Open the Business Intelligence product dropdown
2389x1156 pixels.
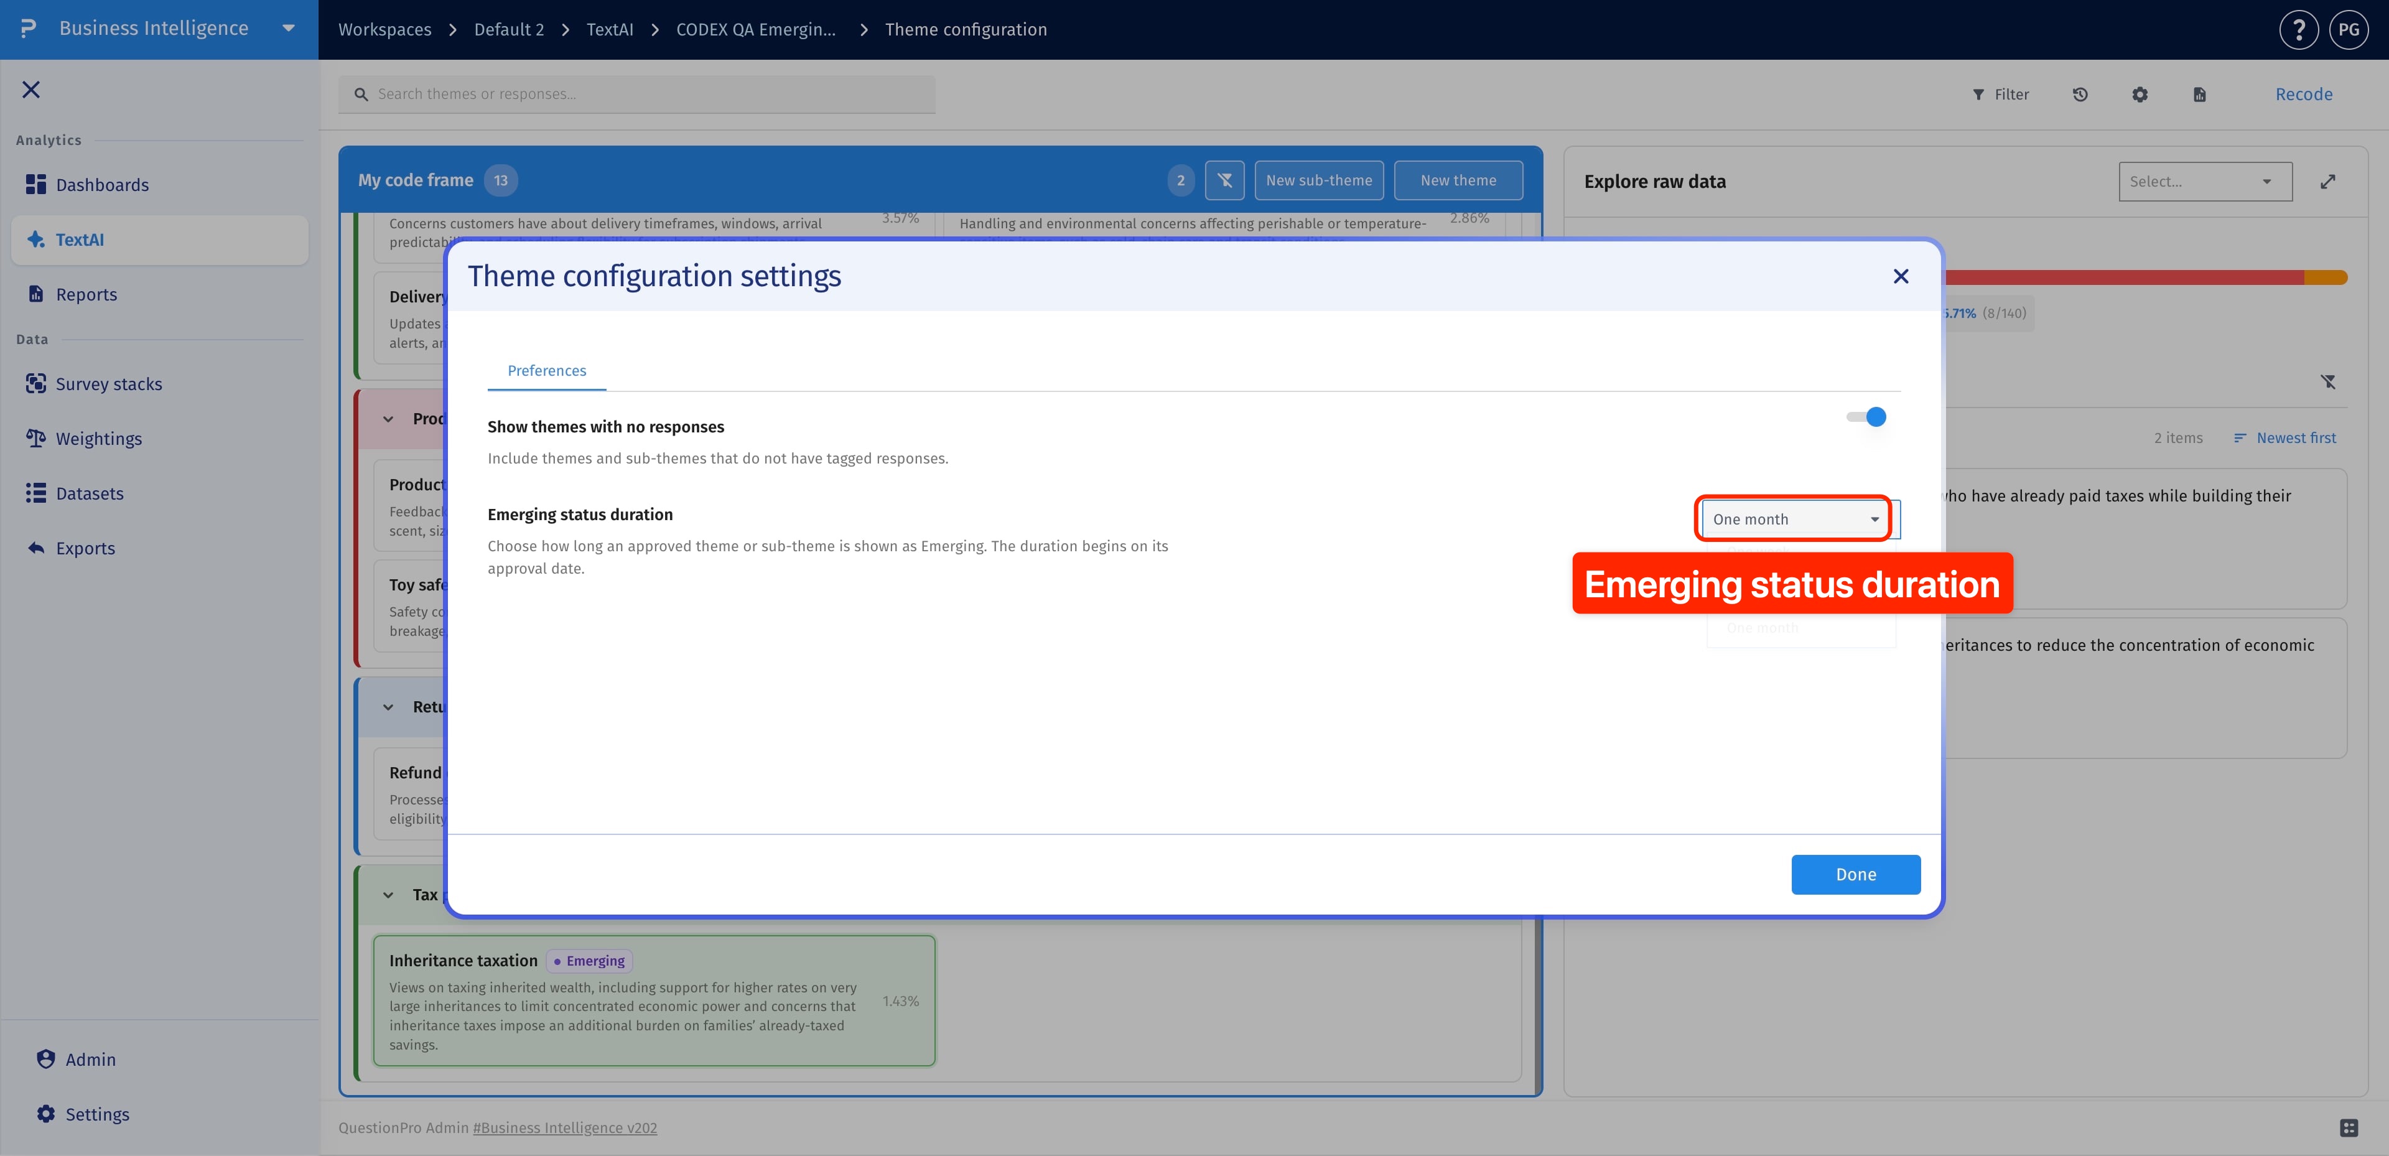coord(289,29)
